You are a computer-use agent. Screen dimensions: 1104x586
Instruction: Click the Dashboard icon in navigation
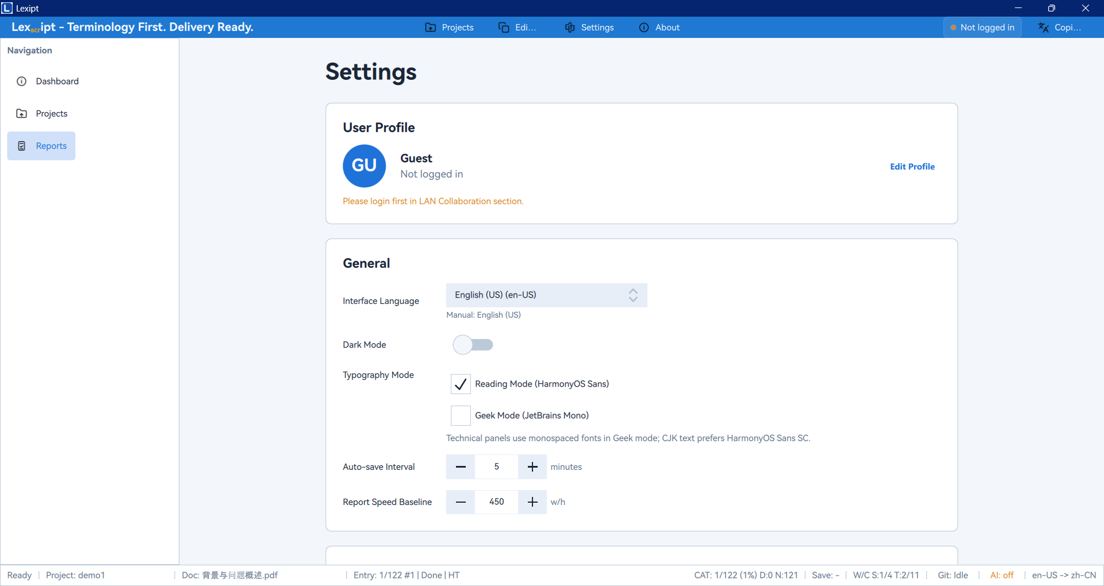pos(22,82)
